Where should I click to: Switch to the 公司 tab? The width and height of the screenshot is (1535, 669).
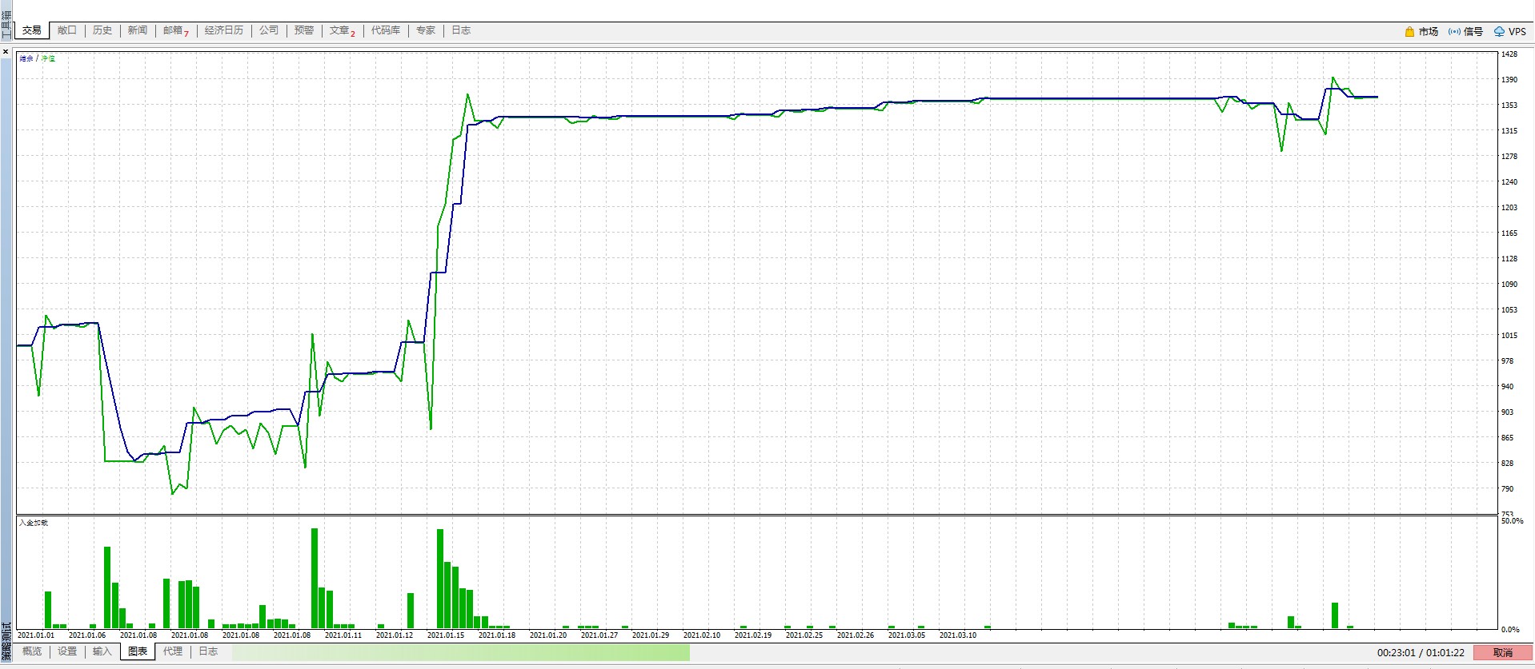click(269, 30)
